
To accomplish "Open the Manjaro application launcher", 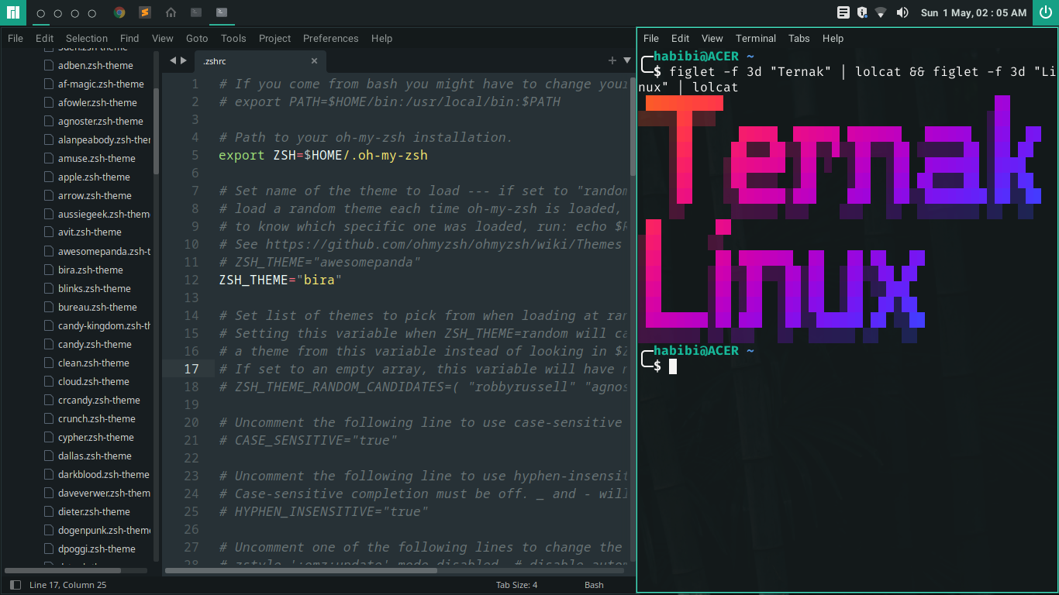I will pos(11,12).
